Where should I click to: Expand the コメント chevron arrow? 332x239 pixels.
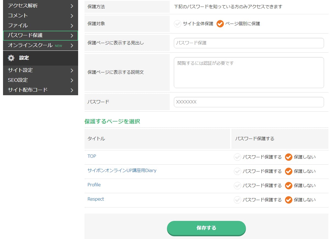click(x=72, y=16)
